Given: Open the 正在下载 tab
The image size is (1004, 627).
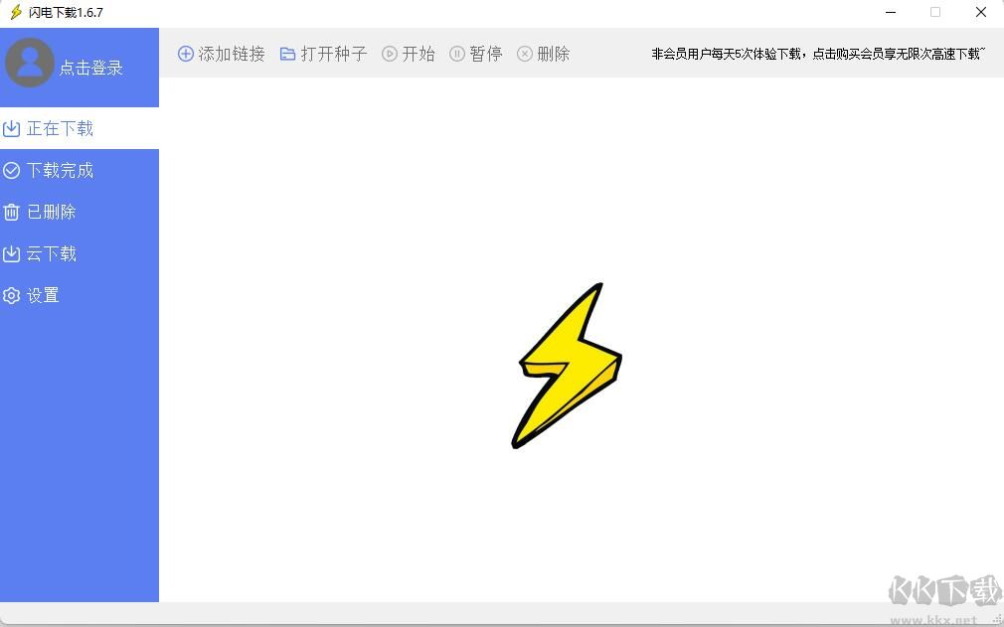Looking at the screenshot, I should pos(80,128).
